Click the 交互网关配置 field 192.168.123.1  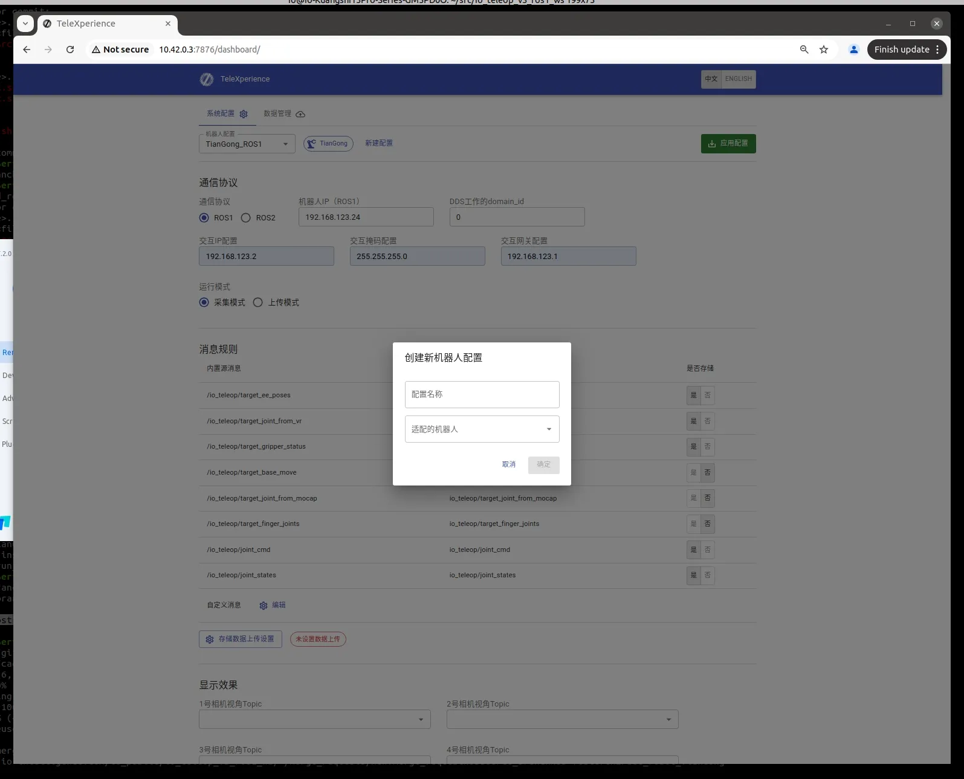pos(569,257)
